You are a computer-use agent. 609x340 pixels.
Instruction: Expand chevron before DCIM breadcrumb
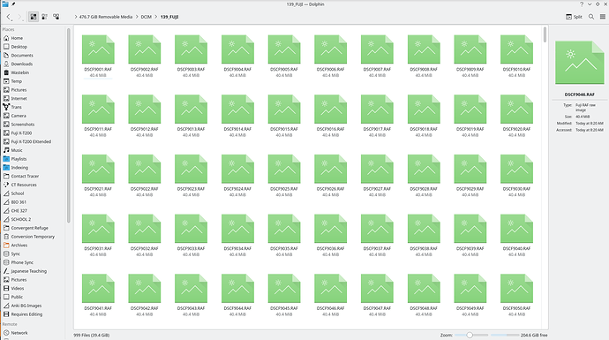click(x=137, y=17)
